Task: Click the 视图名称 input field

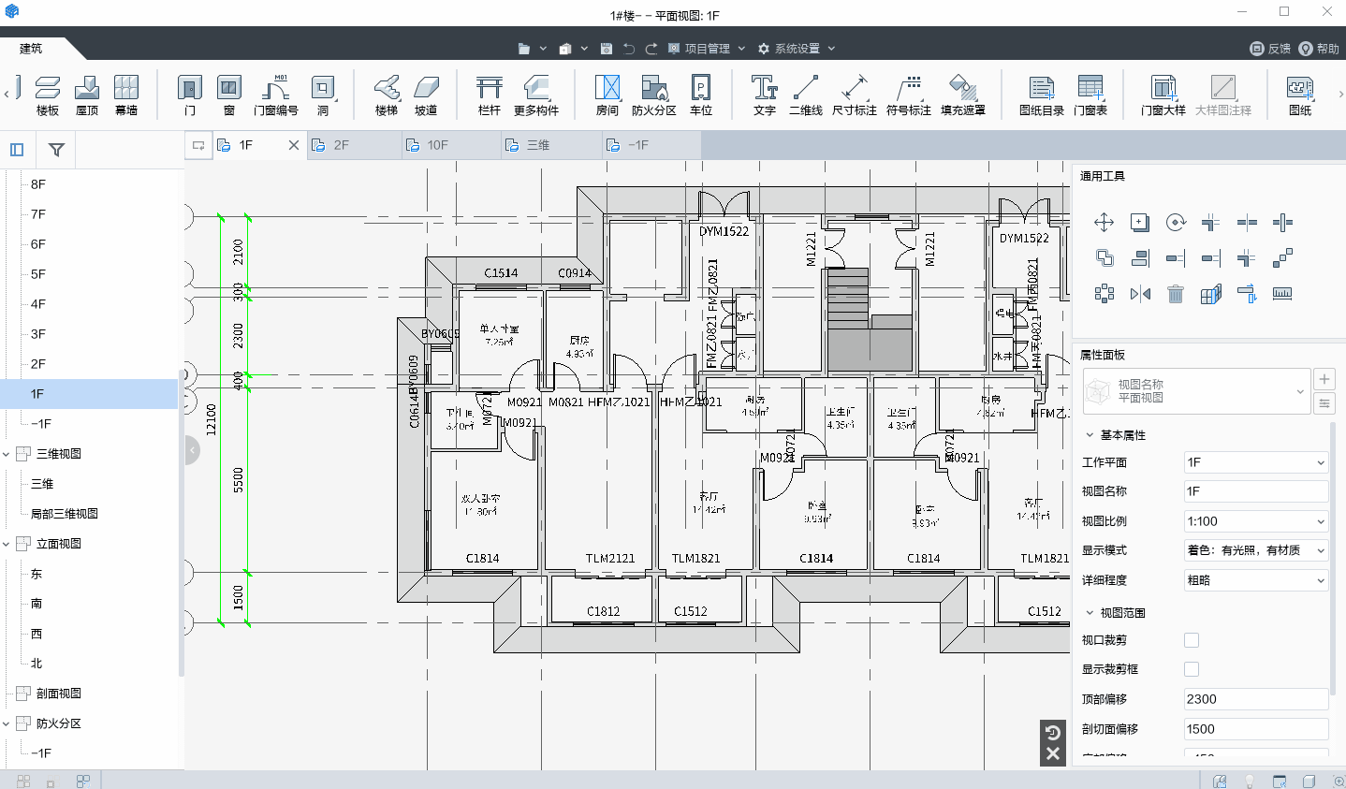Action: click(1256, 491)
